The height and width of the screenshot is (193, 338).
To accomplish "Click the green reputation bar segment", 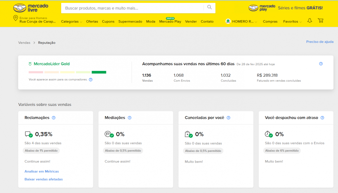I will [99, 72].
